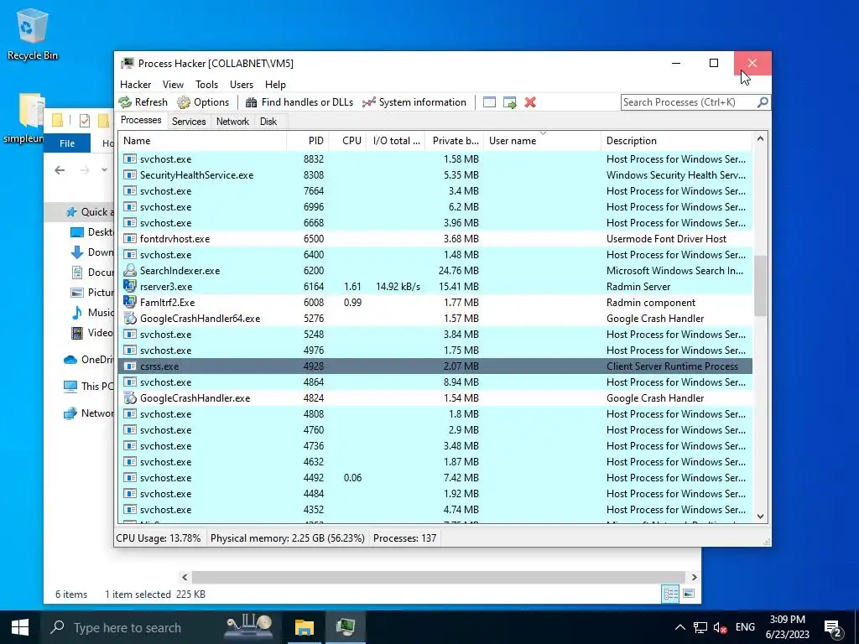Click PID 6008 cell

click(x=314, y=302)
